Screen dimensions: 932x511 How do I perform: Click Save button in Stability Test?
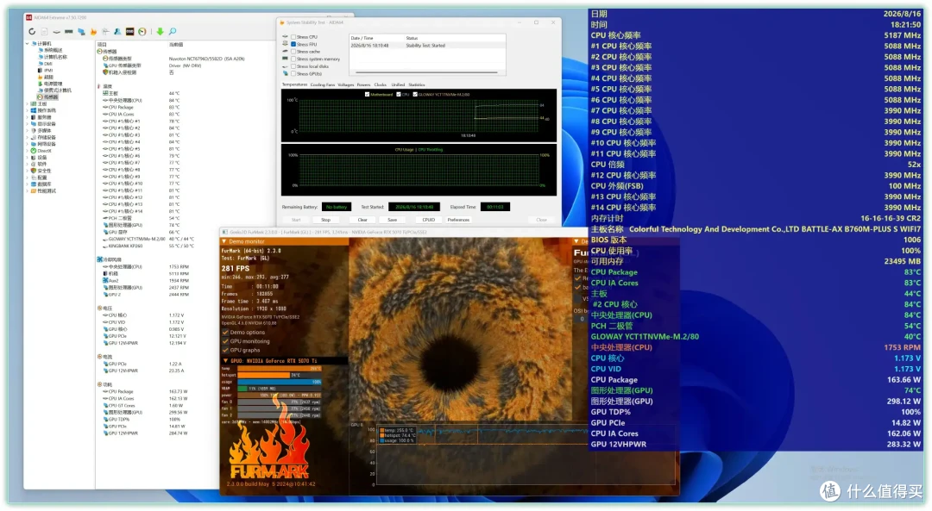coord(393,220)
